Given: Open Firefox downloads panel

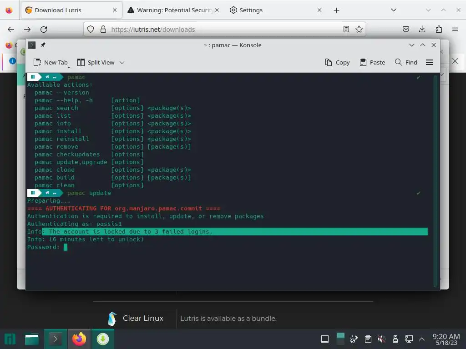Looking at the screenshot, I should click(x=422, y=29).
